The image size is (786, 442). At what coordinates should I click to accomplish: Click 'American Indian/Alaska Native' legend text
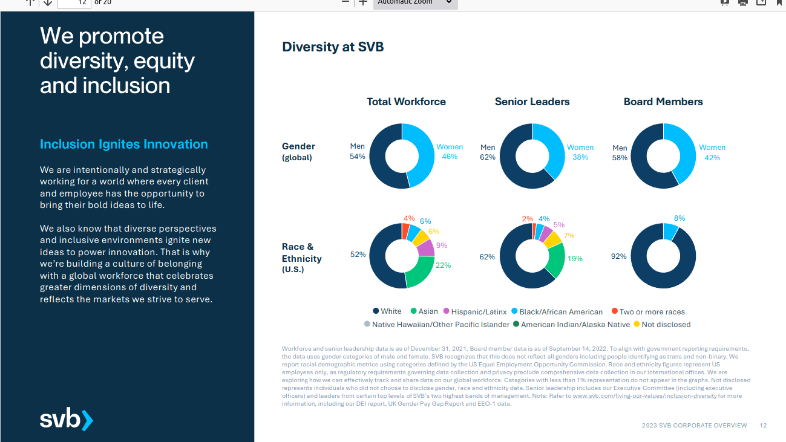[x=575, y=325]
